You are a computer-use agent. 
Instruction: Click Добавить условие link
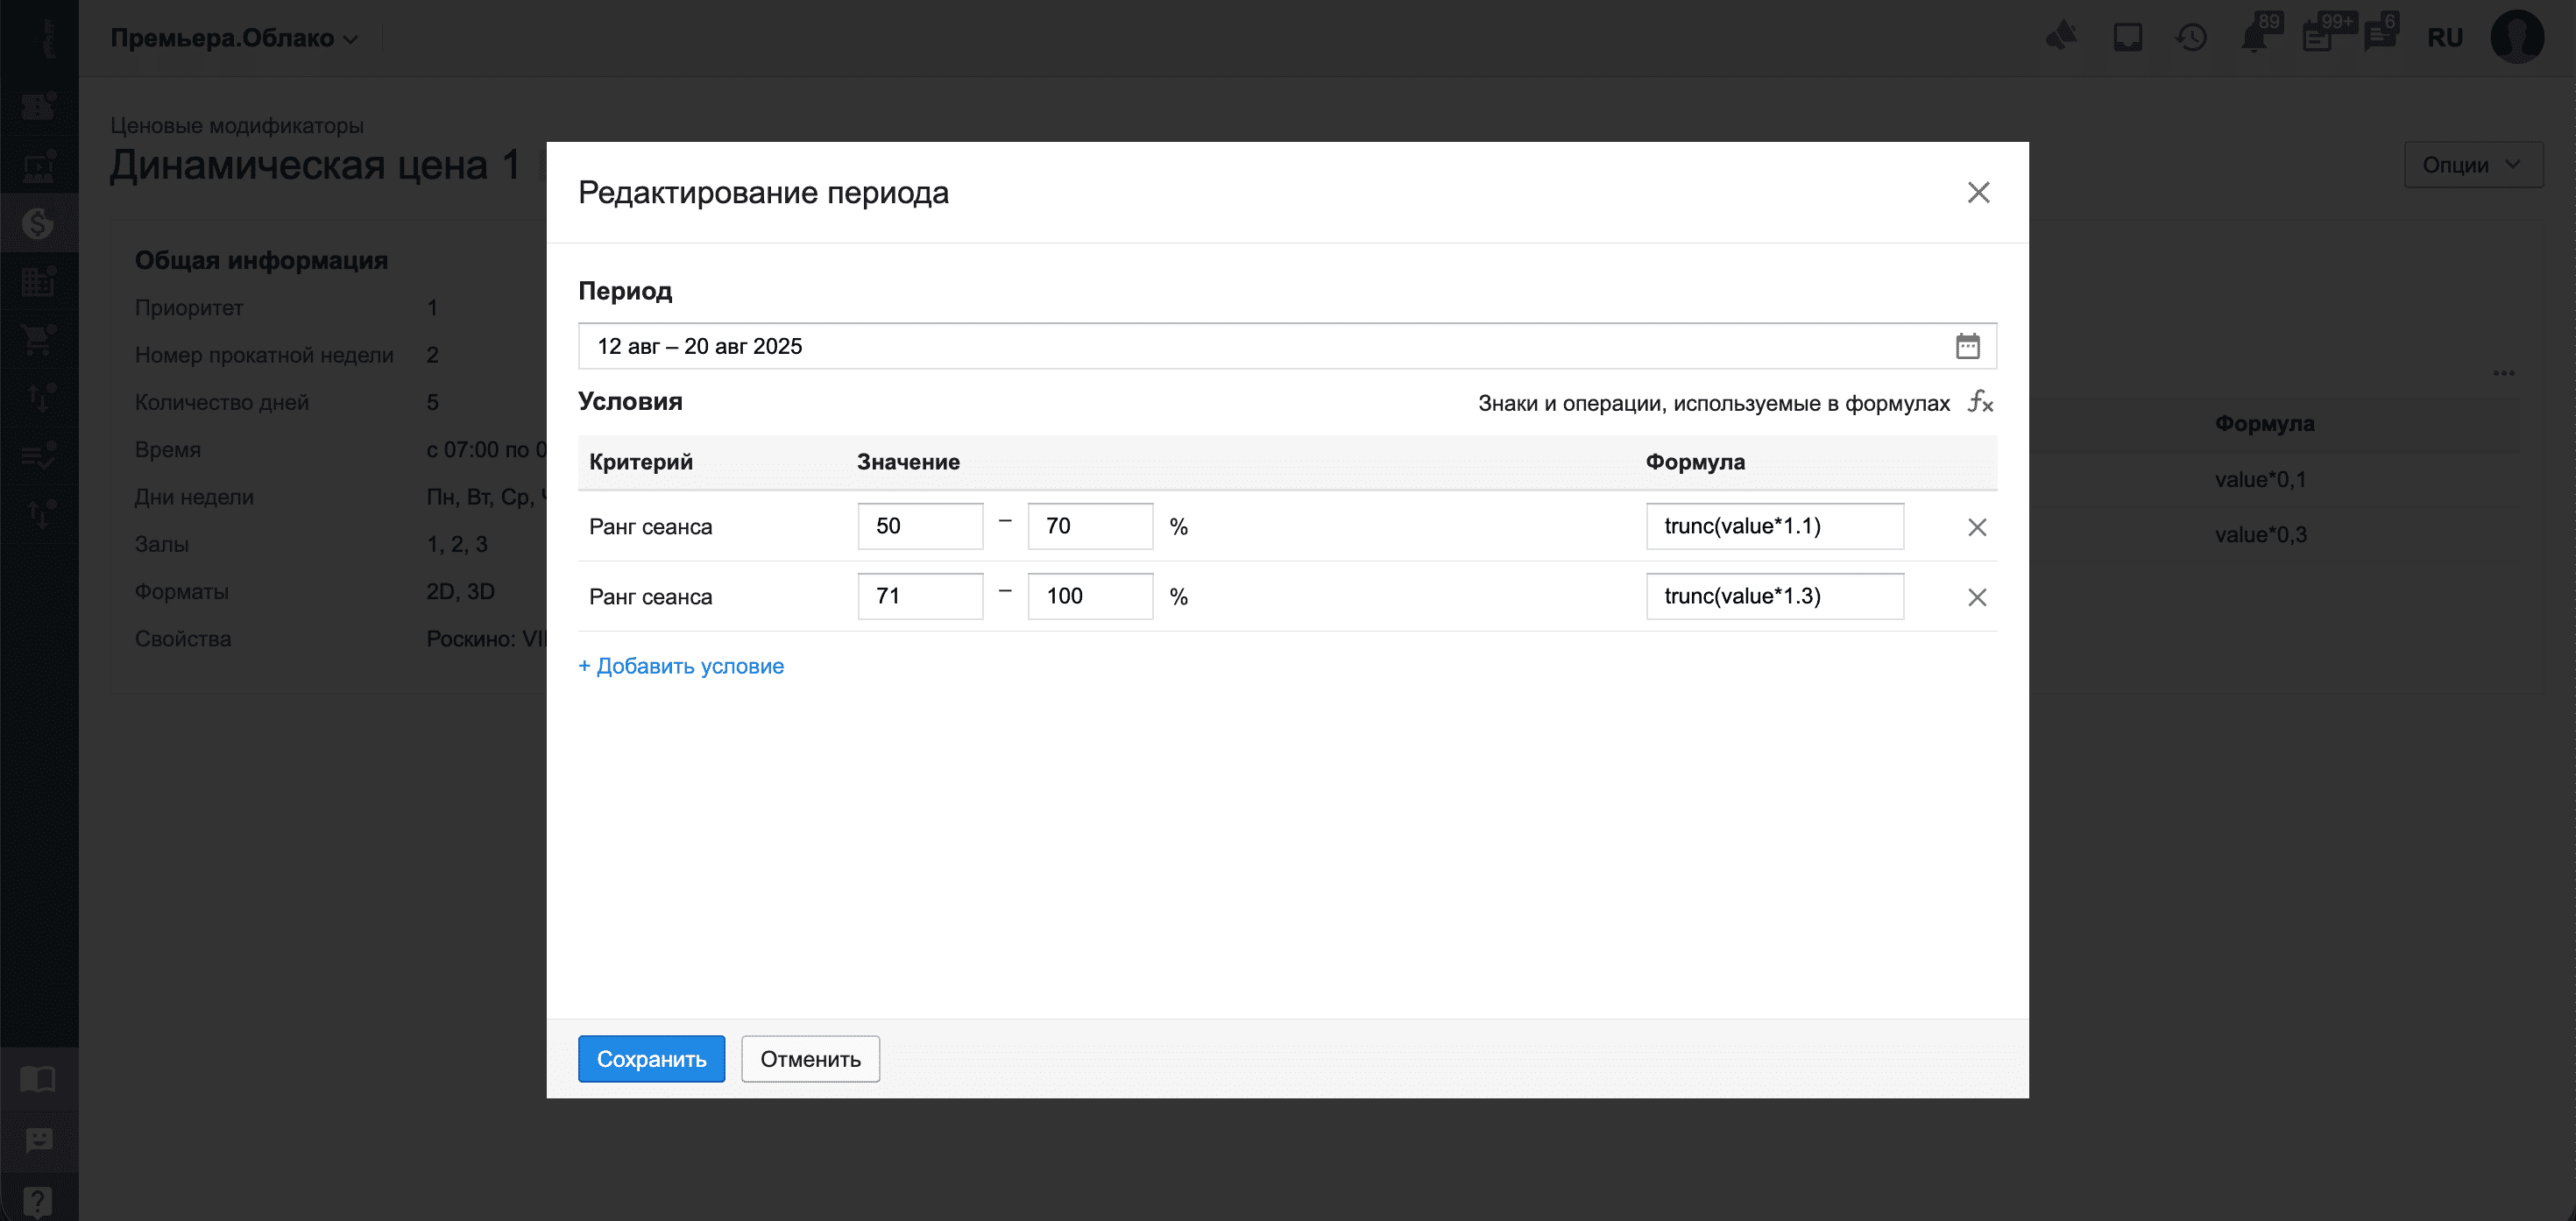[x=681, y=666]
